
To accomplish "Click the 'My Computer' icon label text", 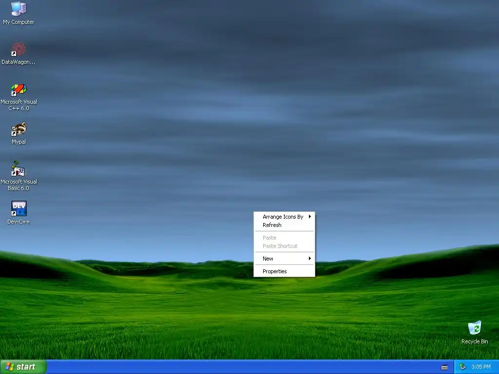I will (x=19, y=22).
